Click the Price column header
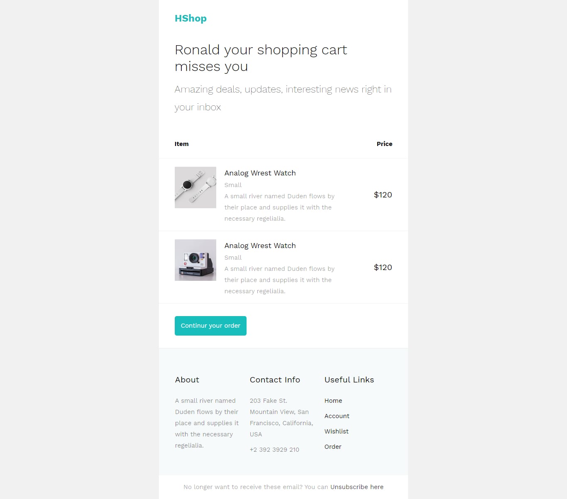Image resolution: width=567 pixels, height=499 pixels. (384, 144)
